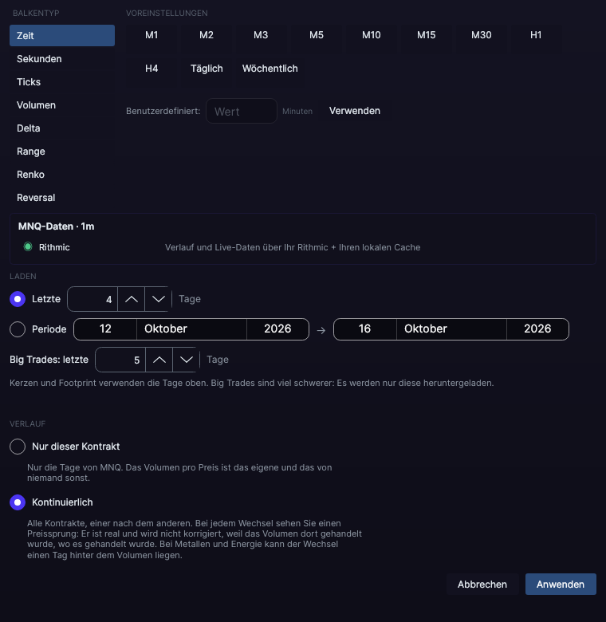
Task: Decrease Big Trades days count
Action: [x=186, y=360]
